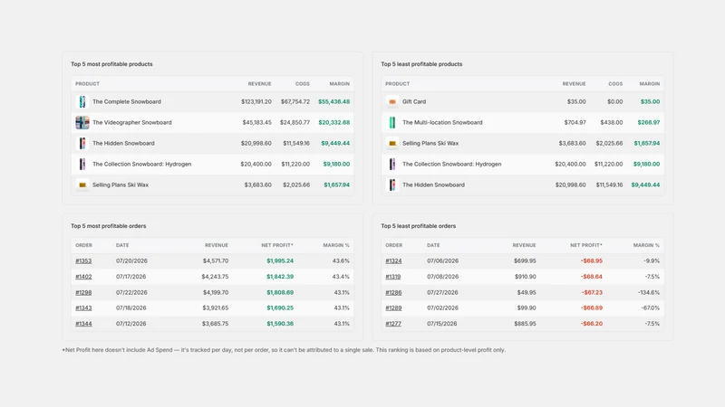The width and height of the screenshot is (725, 407).
Task: Click the -$68.95 net profit value
Action: coord(592,260)
